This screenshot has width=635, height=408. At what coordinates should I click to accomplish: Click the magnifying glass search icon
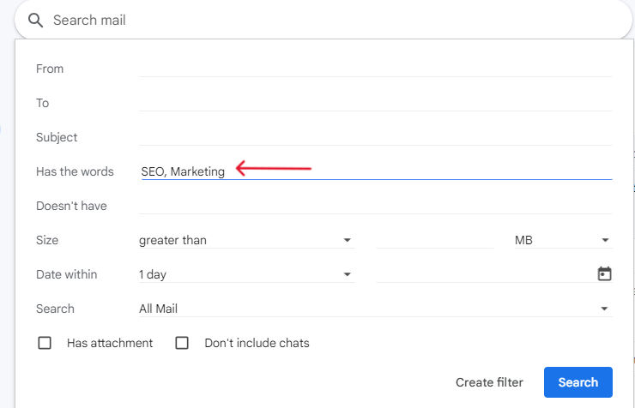[36, 21]
